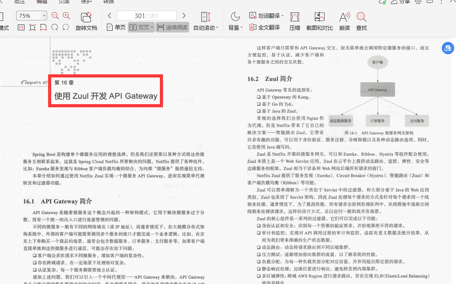Click the 自动滚动 auto scroll icon
The width and height of the screenshot is (456, 284).
coord(206,17)
